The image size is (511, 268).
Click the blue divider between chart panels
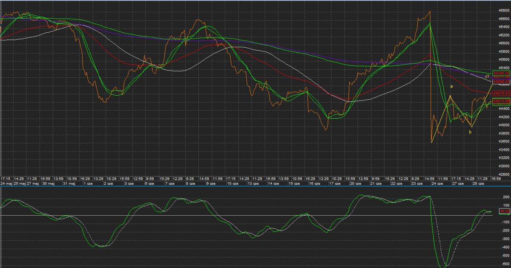pyautogui.click(x=255, y=187)
